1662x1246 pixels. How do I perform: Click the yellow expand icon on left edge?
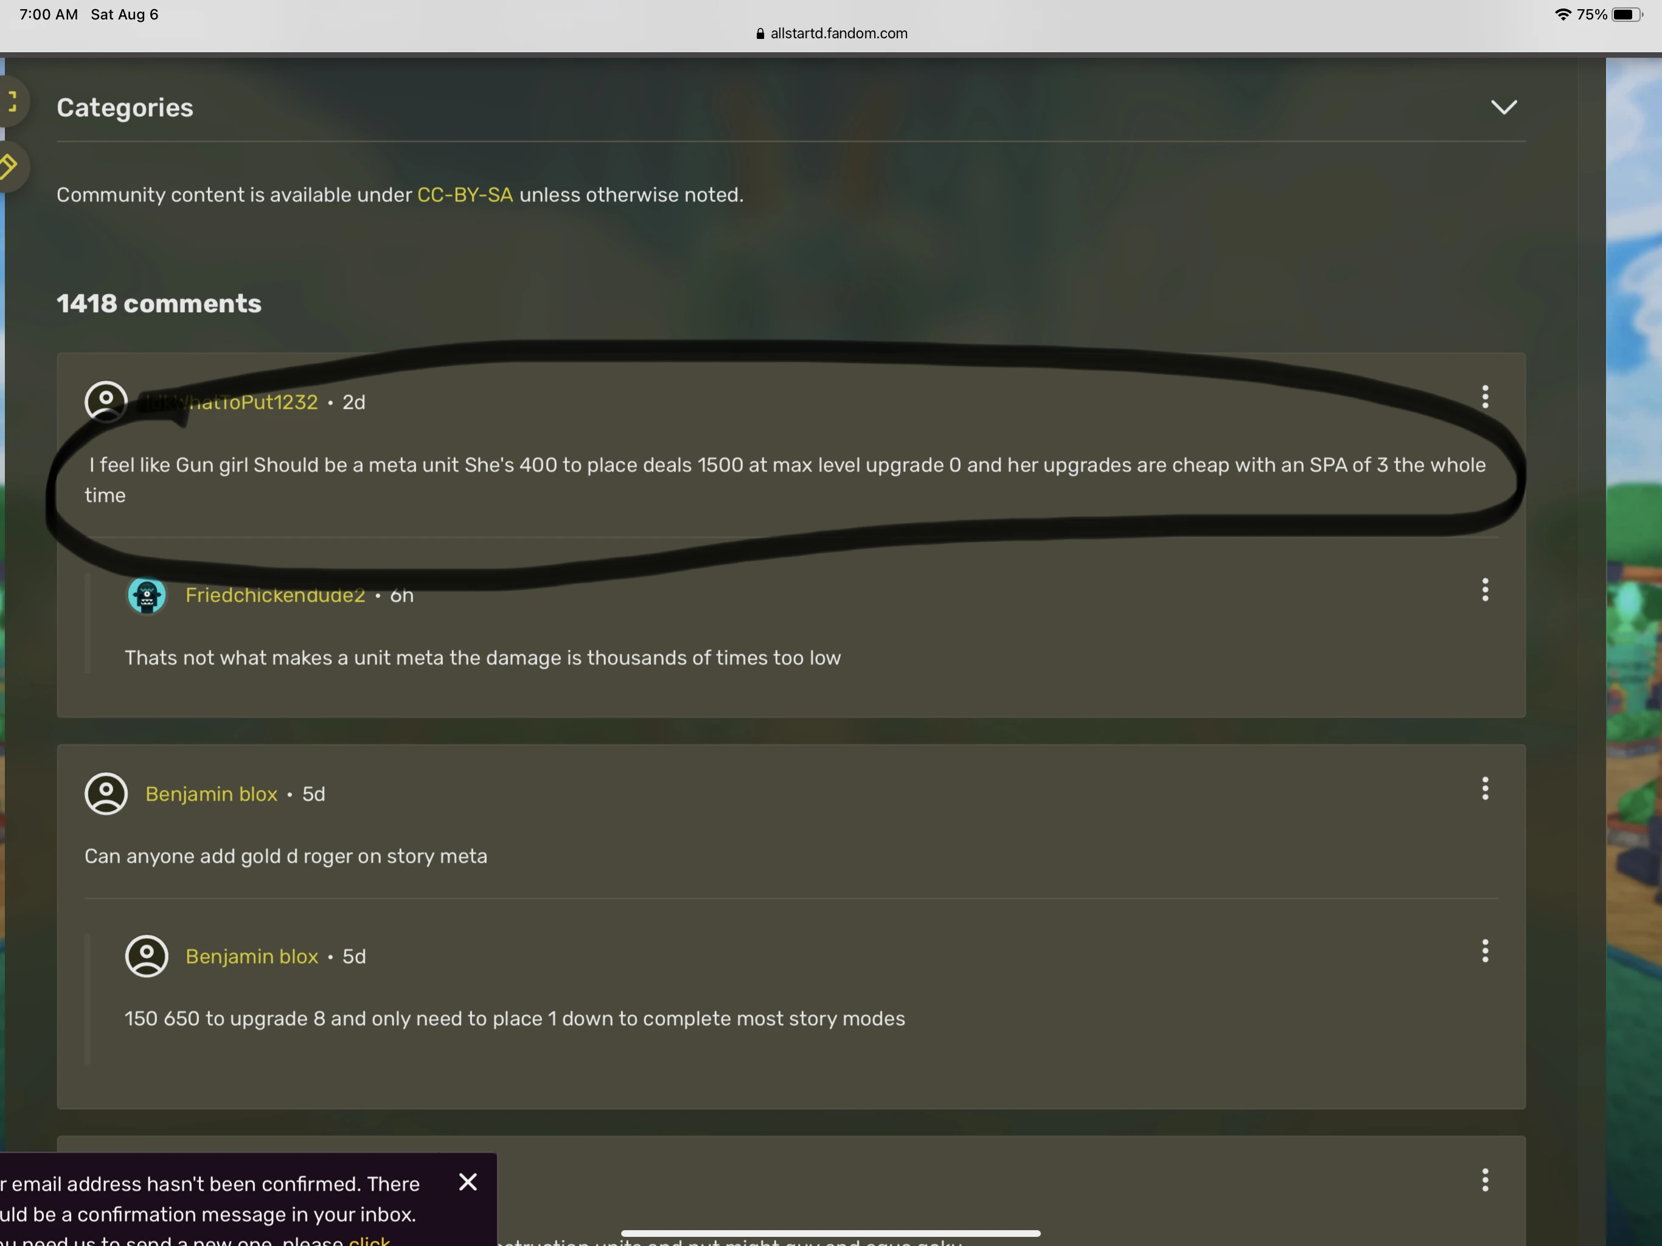(x=12, y=101)
